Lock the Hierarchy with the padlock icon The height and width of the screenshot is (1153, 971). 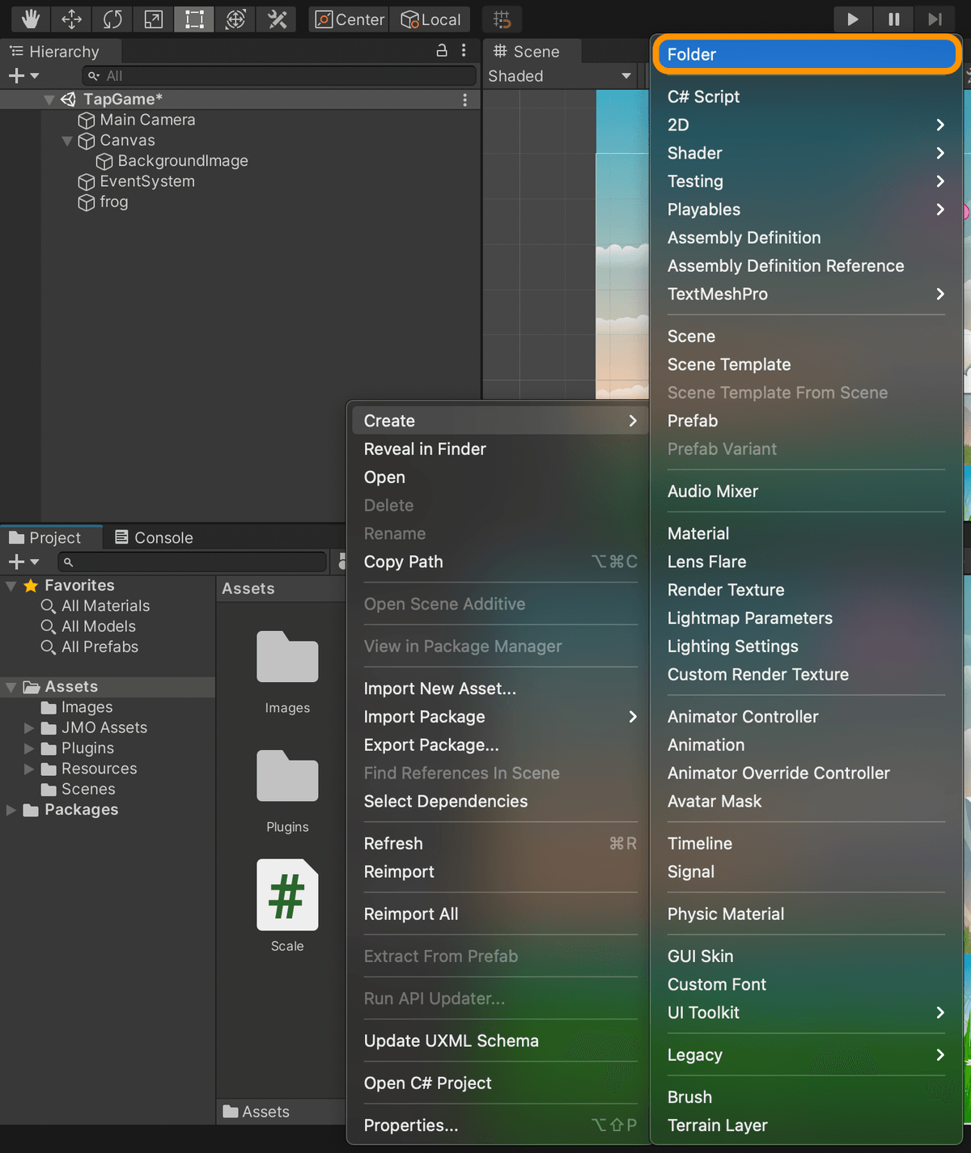coord(441,50)
